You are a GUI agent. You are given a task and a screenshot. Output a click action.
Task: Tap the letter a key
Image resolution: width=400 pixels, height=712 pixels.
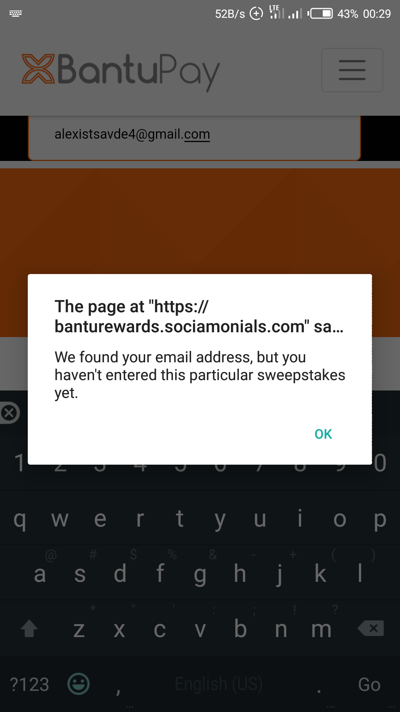[40, 574]
